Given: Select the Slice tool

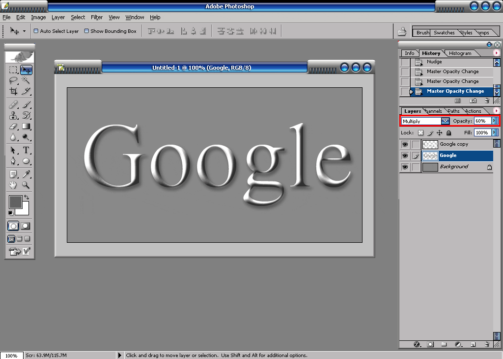Looking at the screenshot, I should coord(26,91).
